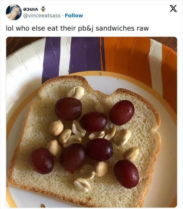Open the X logo link

[173, 8]
